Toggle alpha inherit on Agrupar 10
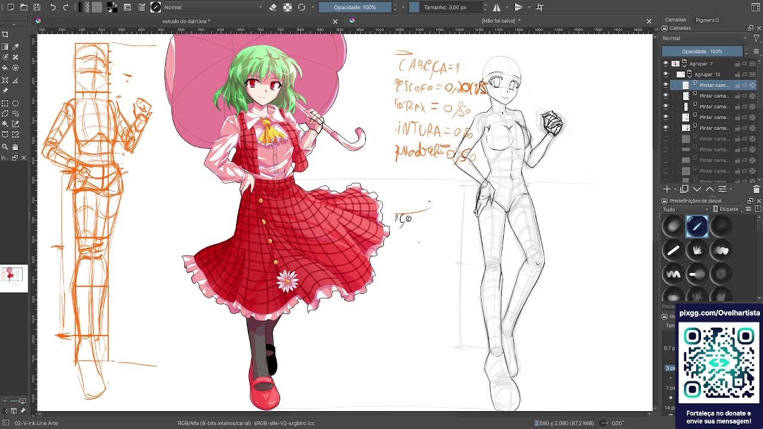Image resolution: width=763 pixels, height=429 pixels. (745, 74)
